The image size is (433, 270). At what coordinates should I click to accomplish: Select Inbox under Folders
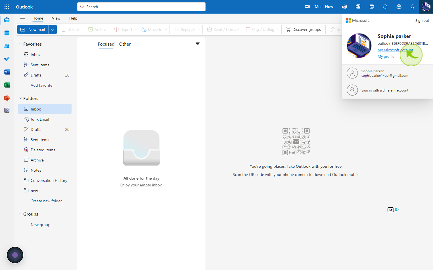pyautogui.click(x=45, y=109)
